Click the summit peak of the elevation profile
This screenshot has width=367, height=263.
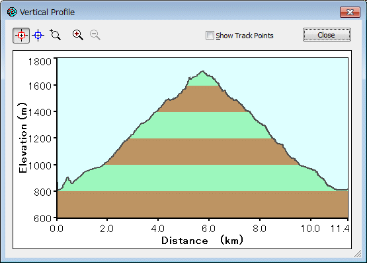click(x=203, y=71)
